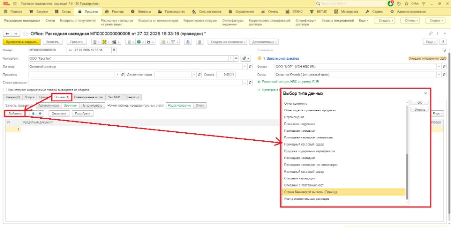Open the Справочники section

242,12
